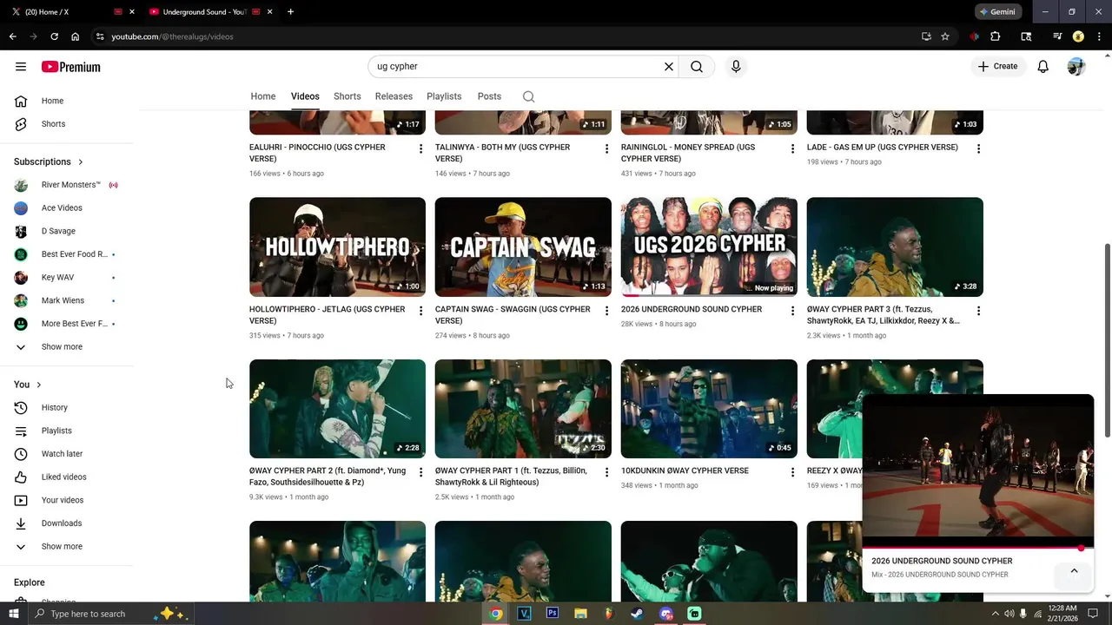This screenshot has height=625, width=1112.
Task: Open the notifications bell
Action: [x=1043, y=67]
